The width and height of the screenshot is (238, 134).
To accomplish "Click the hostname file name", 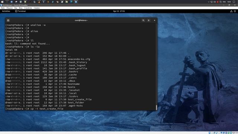I will (x=74, y=84).
